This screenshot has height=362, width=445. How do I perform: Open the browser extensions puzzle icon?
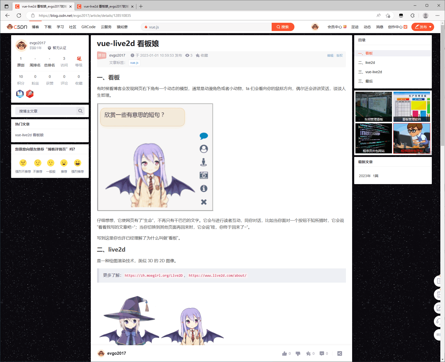click(412, 16)
